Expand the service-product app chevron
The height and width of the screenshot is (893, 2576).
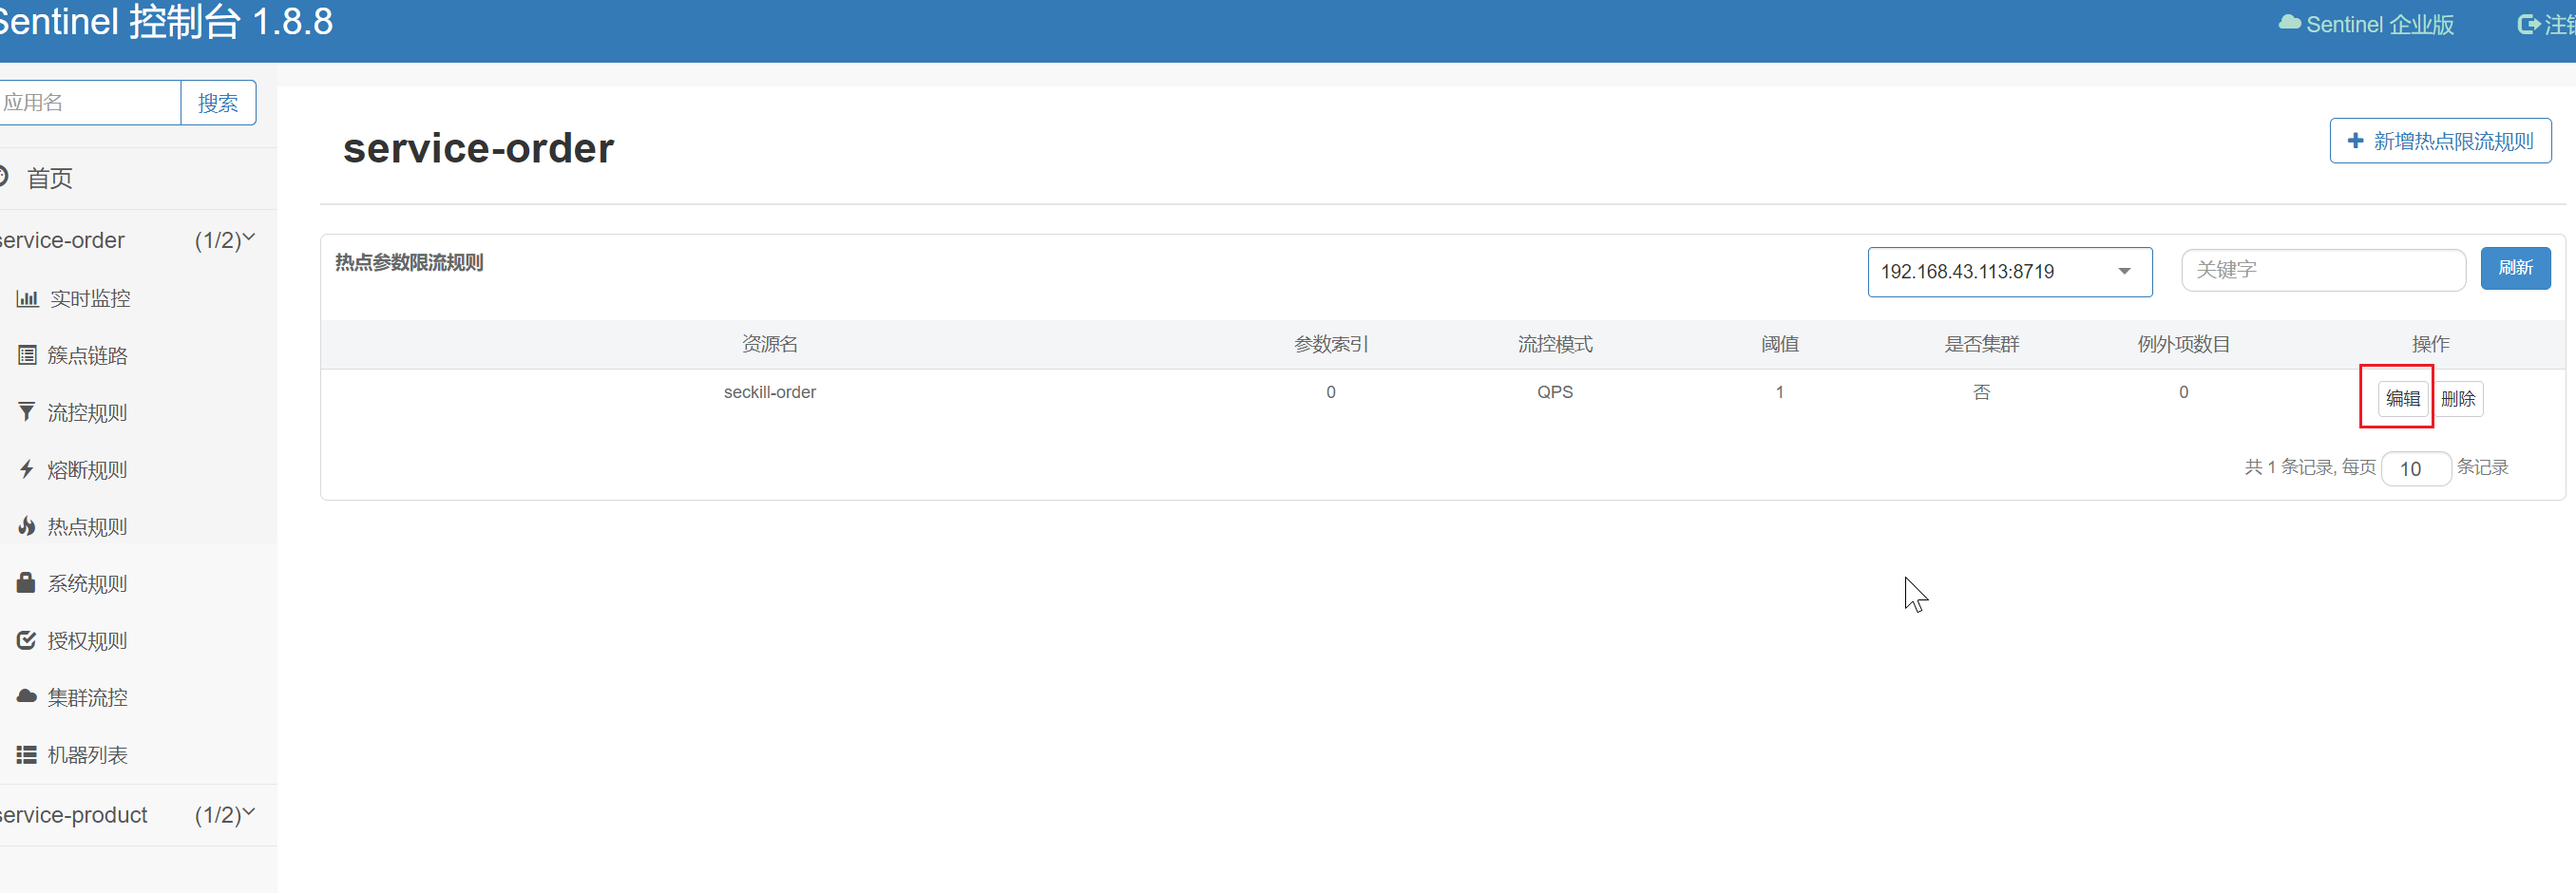click(249, 812)
